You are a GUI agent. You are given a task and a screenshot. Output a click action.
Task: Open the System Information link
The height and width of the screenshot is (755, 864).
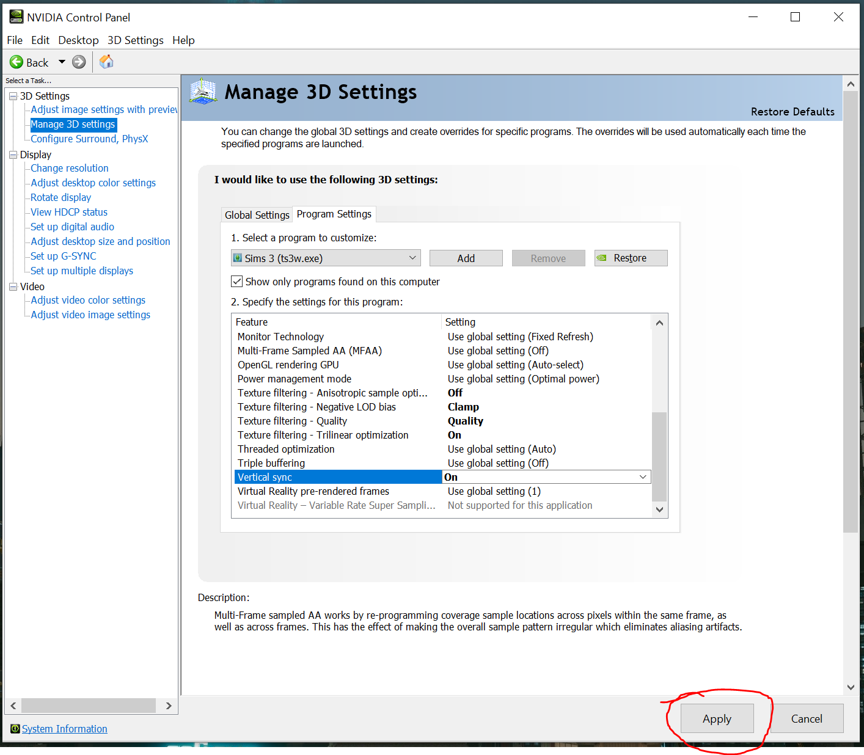[65, 729]
